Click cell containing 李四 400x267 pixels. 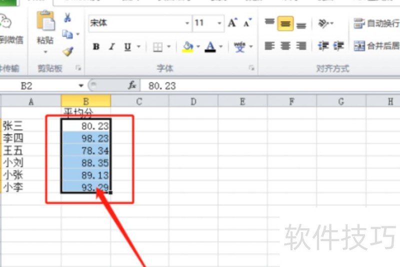[31, 138]
